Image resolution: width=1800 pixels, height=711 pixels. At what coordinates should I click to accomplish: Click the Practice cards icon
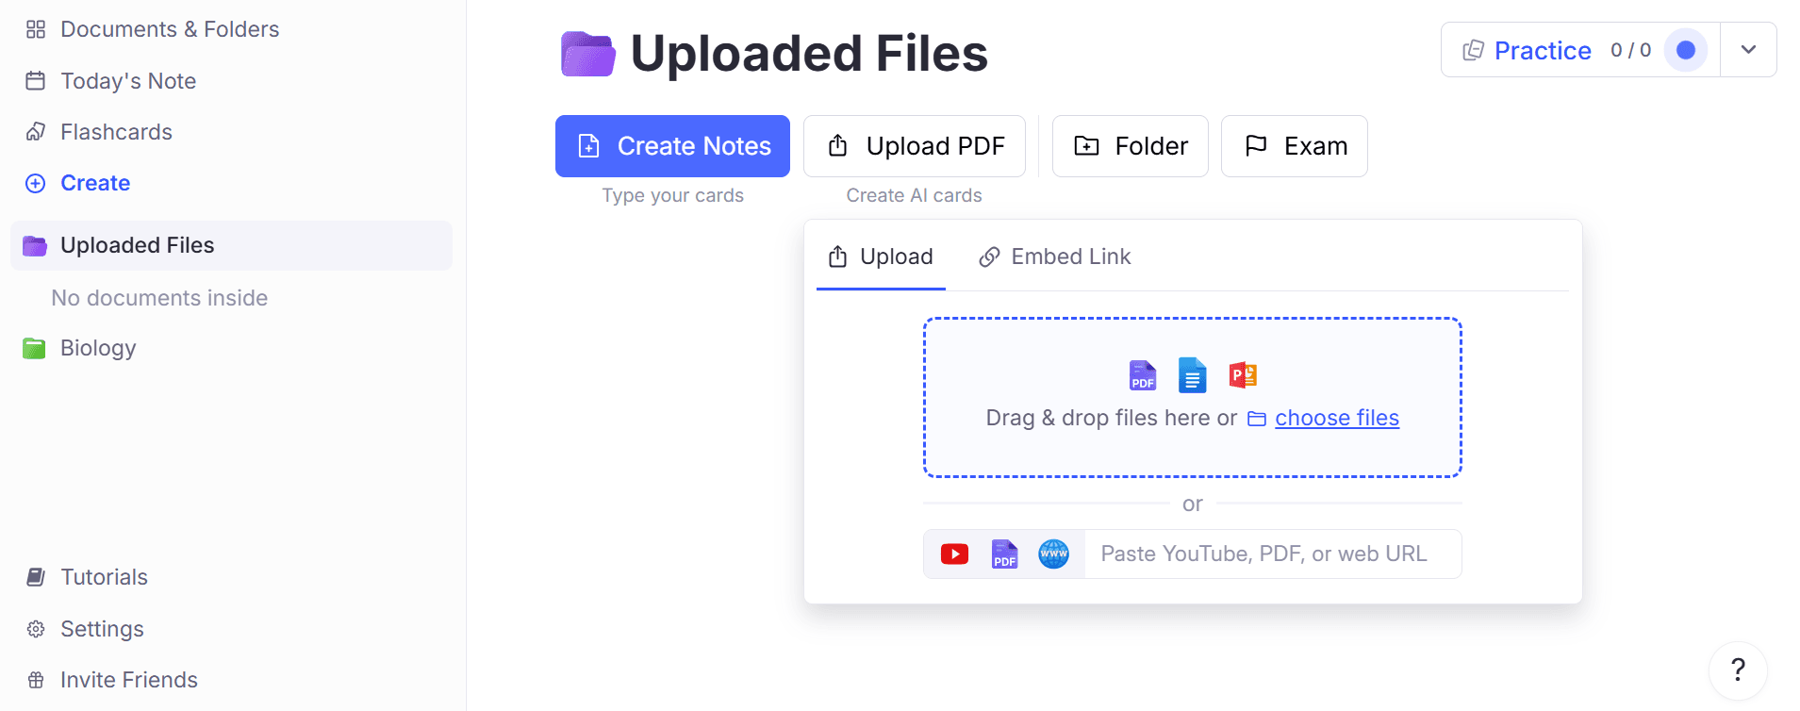tap(1473, 50)
